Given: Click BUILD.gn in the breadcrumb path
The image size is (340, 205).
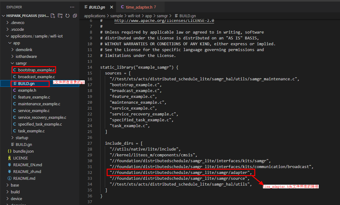Looking at the screenshot, I should [187, 16].
